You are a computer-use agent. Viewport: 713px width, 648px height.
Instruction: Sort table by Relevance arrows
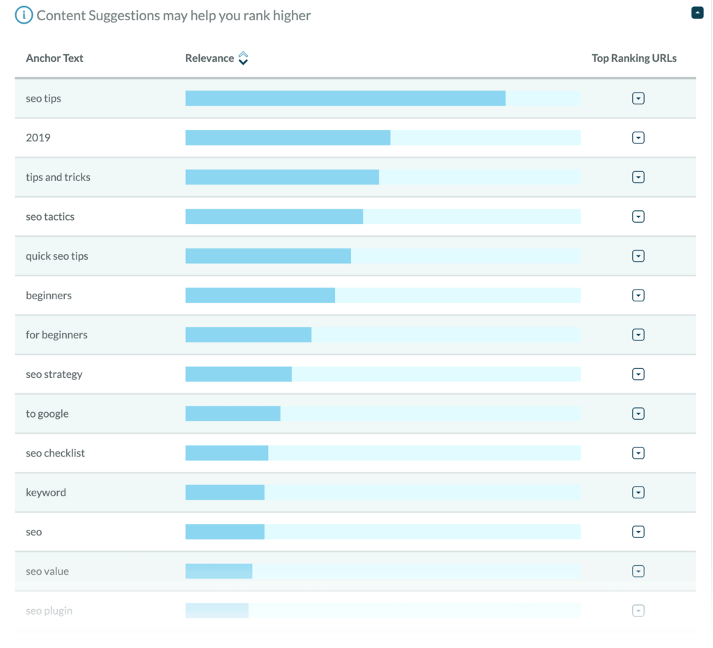click(x=243, y=58)
